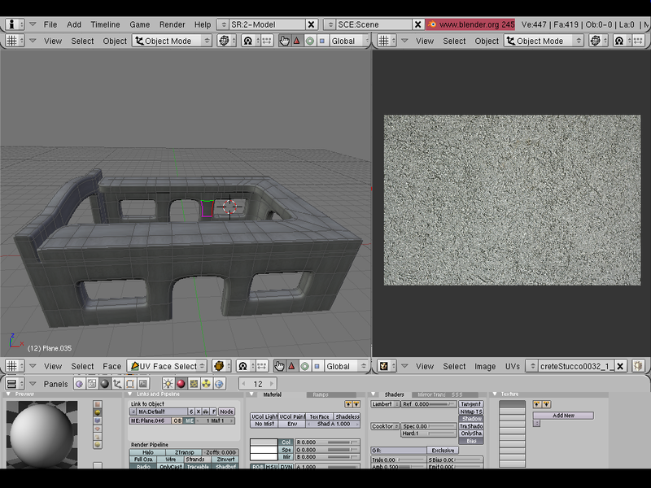Viewport: 651px width, 488px height.
Task: Expand the UV Face Select mode dropdown
Action: click(168, 366)
